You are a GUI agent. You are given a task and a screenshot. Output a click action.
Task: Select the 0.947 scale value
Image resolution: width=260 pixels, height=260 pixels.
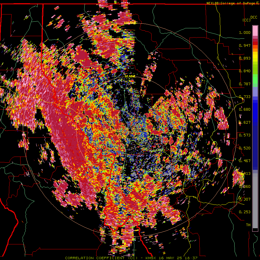(x=245, y=45)
